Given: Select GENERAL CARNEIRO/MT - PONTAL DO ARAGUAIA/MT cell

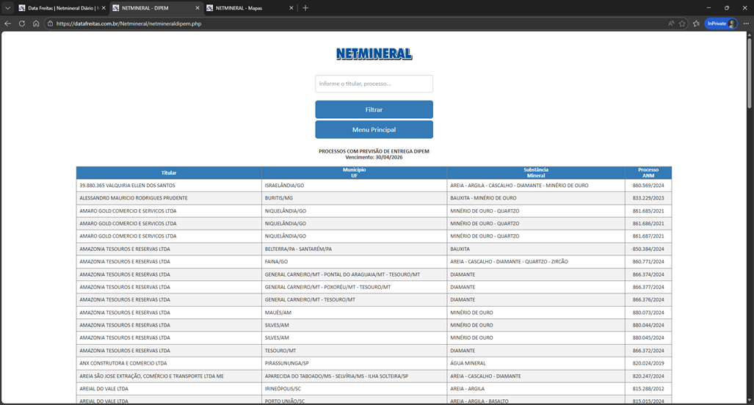Looking at the screenshot, I should [355, 274].
